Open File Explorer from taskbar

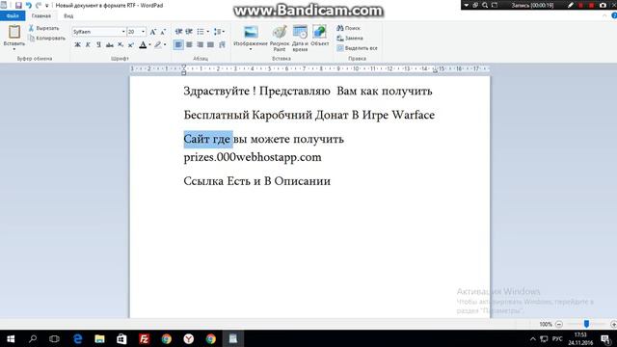pos(99,338)
